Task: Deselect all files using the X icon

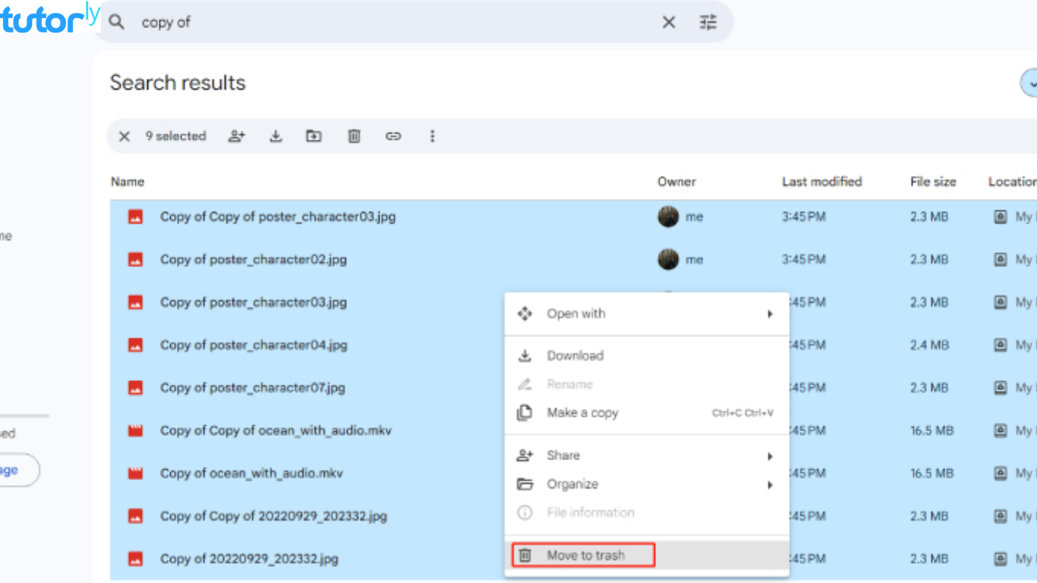Action: (125, 136)
